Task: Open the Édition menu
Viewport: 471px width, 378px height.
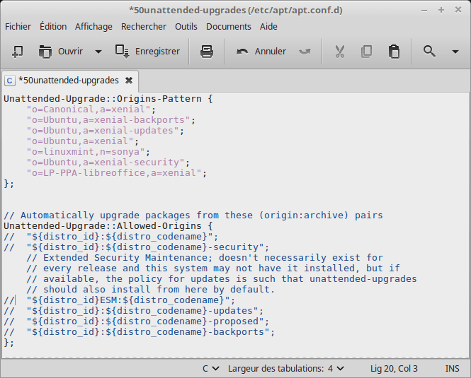Action: [53, 26]
